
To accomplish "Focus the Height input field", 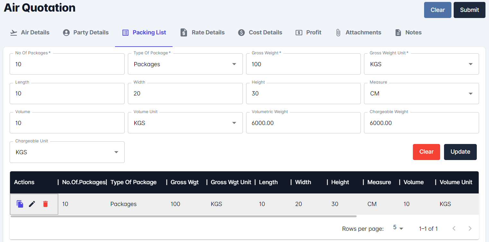I will tap(303, 94).
